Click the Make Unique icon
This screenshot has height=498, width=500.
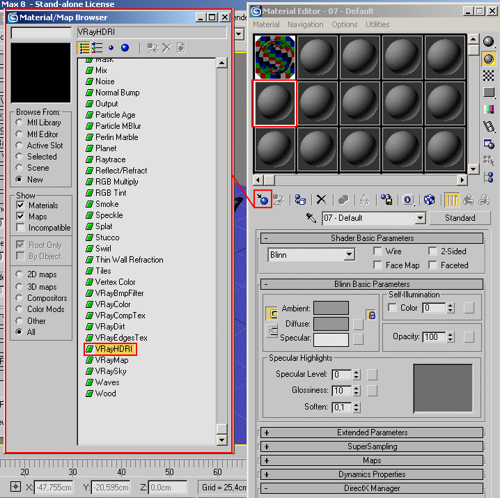tap(364, 200)
